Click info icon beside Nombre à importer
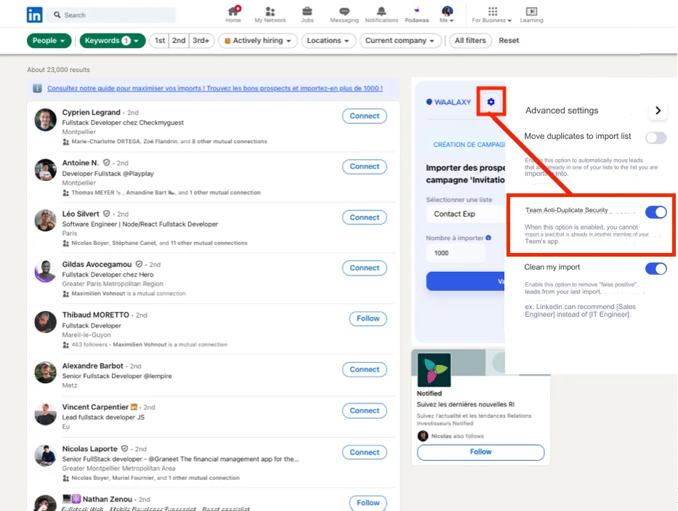The width and height of the screenshot is (678, 511). pos(488,238)
